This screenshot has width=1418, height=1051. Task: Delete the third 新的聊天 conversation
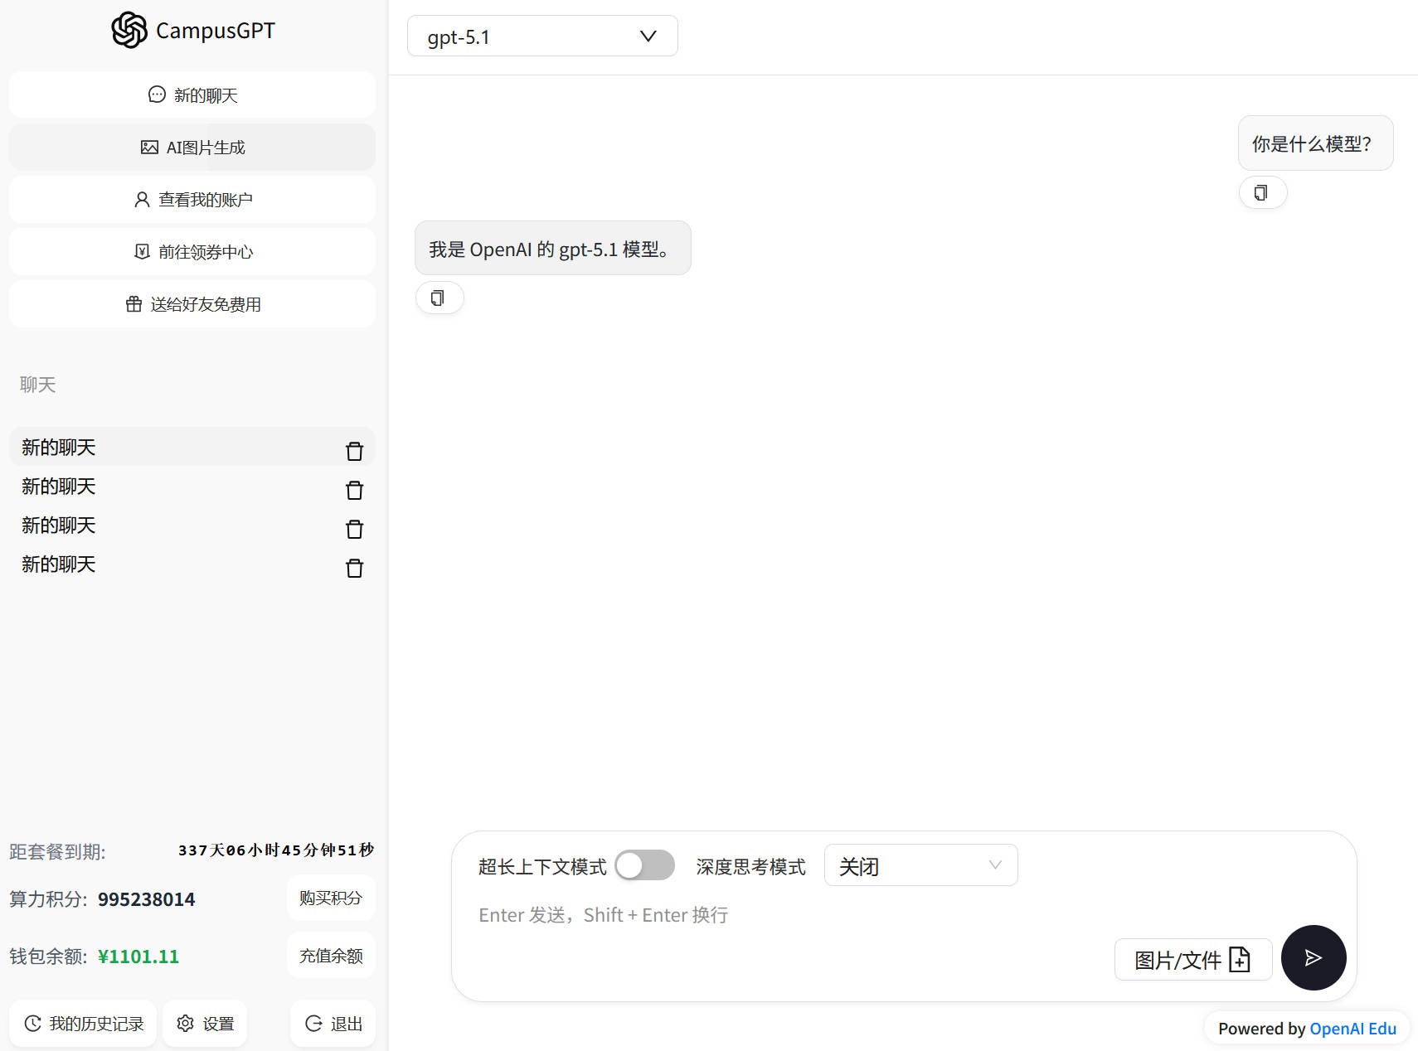pos(354,529)
